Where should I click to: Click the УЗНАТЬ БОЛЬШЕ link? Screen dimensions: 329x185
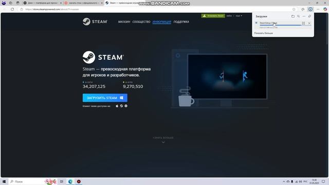[163, 138]
